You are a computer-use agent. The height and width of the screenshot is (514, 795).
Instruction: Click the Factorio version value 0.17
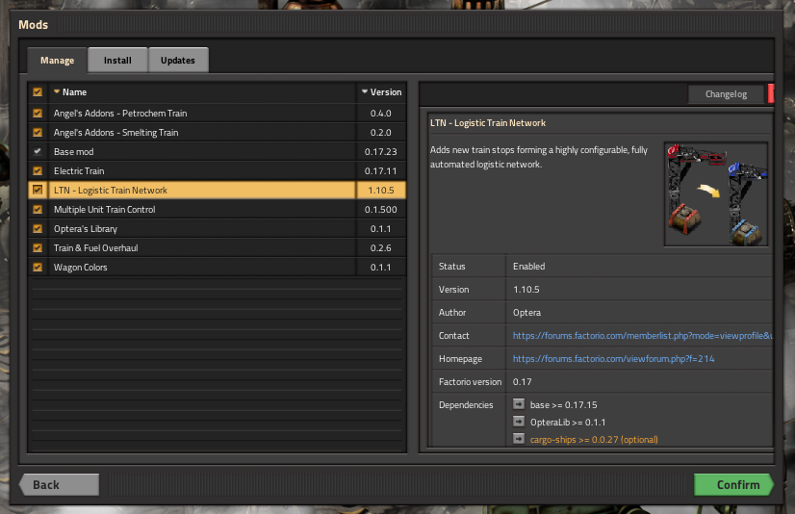(523, 382)
